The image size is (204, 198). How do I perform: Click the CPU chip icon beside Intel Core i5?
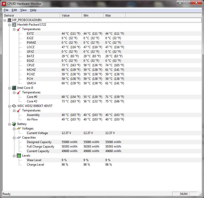14,88
